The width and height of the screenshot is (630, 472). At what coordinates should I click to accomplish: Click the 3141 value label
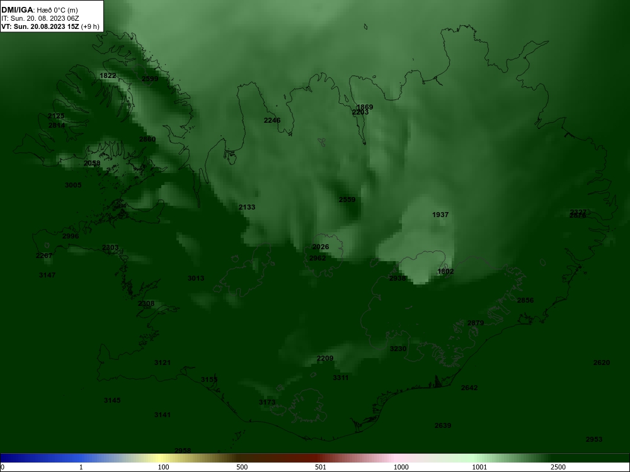click(163, 415)
